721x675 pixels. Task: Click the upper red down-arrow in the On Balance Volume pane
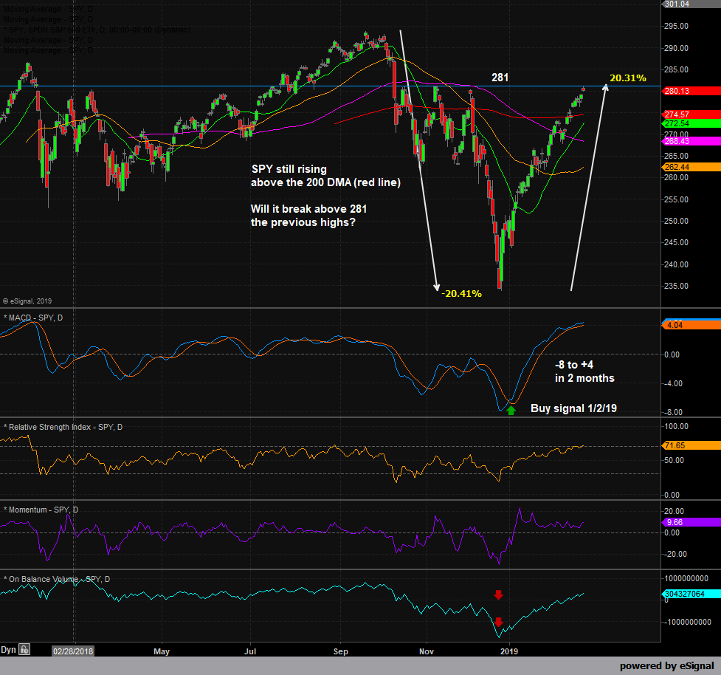(x=498, y=595)
